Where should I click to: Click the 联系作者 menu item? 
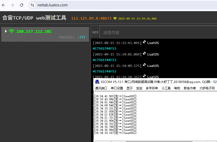tap(190, 88)
